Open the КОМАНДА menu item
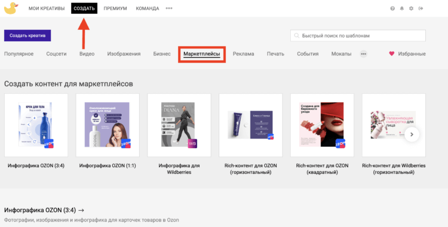448x227 pixels. (148, 8)
